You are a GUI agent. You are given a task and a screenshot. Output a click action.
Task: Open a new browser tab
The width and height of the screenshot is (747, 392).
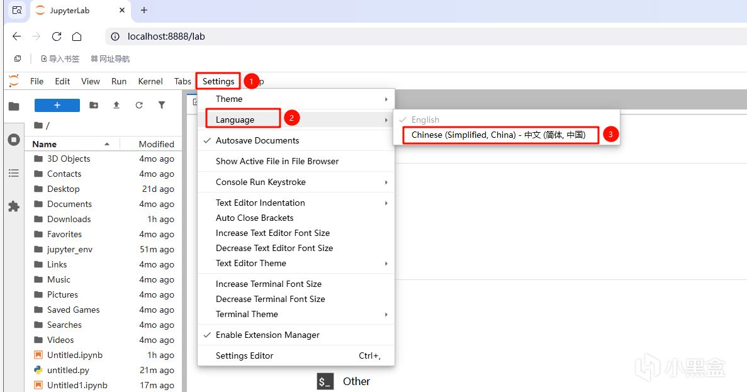tap(144, 10)
